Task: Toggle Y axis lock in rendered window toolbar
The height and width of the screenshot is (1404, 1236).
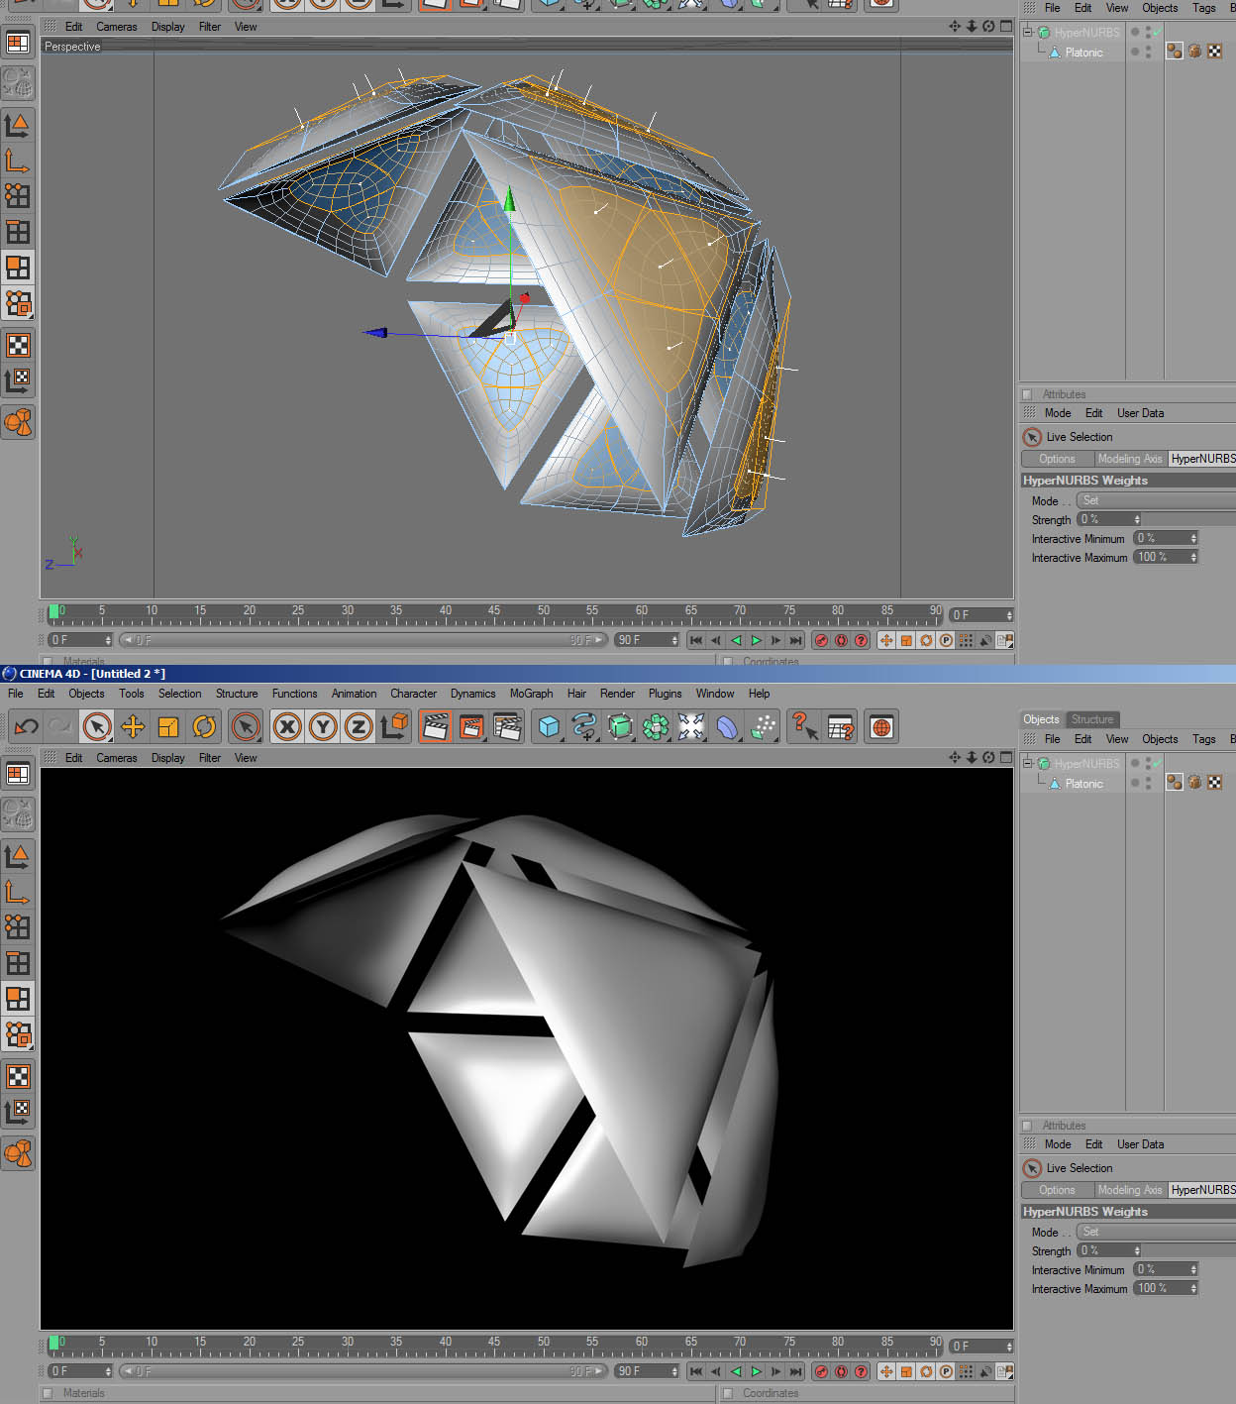Action: (323, 727)
